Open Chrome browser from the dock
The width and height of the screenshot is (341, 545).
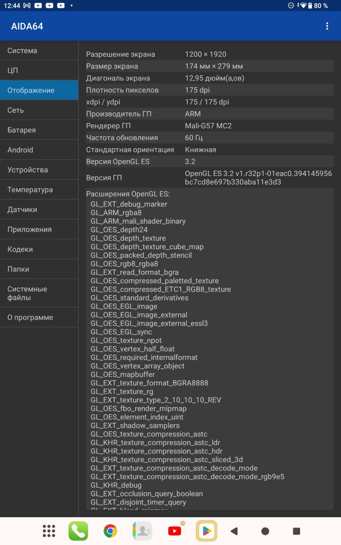click(x=110, y=531)
